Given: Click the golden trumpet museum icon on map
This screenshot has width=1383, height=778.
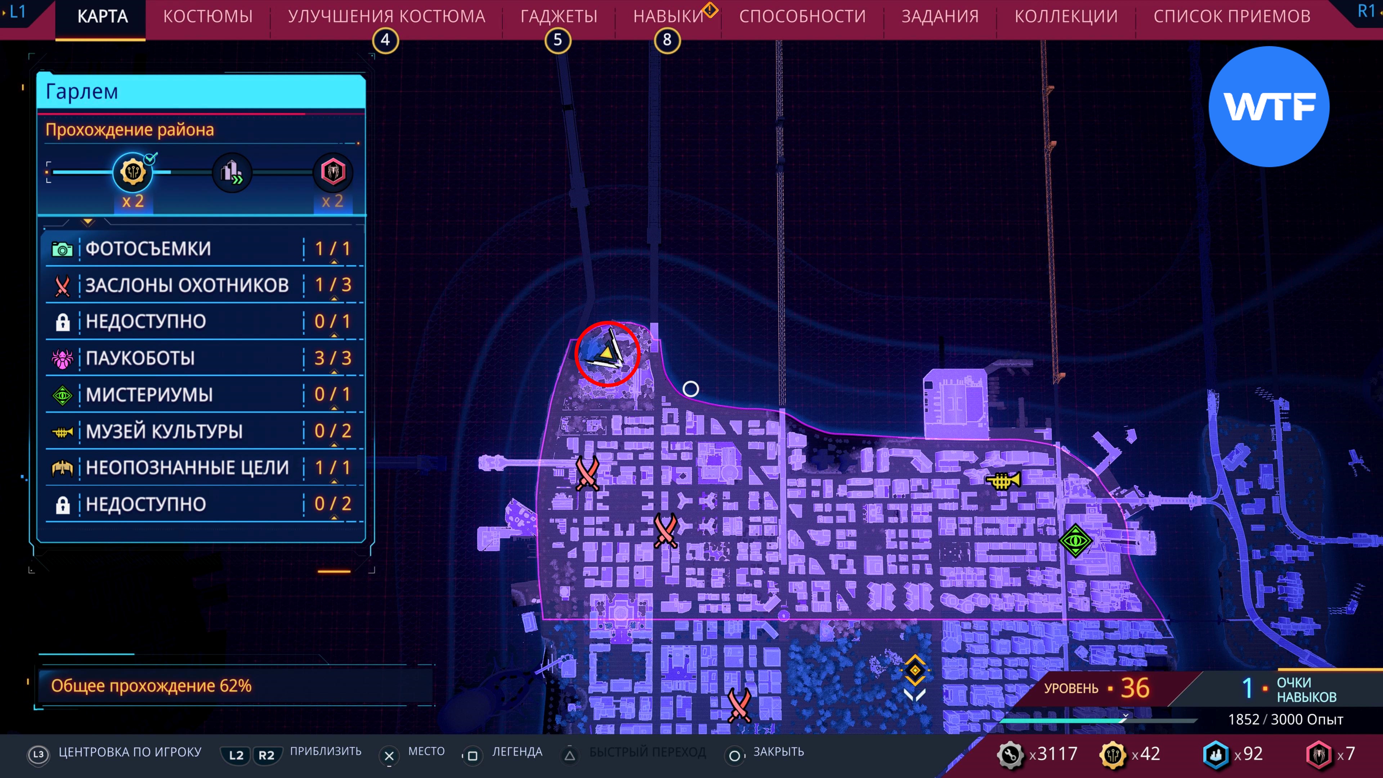Looking at the screenshot, I should pyautogui.click(x=1003, y=480).
